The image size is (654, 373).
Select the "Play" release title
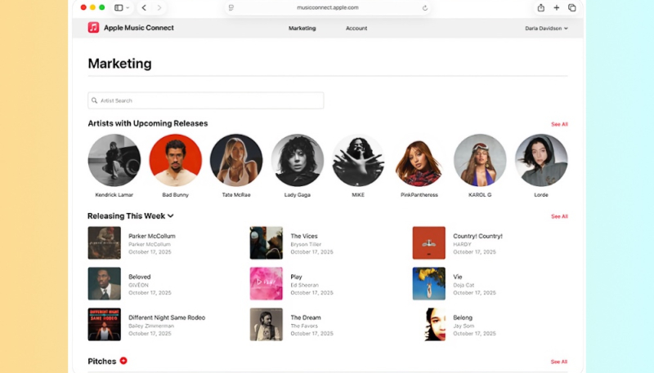pos(296,277)
